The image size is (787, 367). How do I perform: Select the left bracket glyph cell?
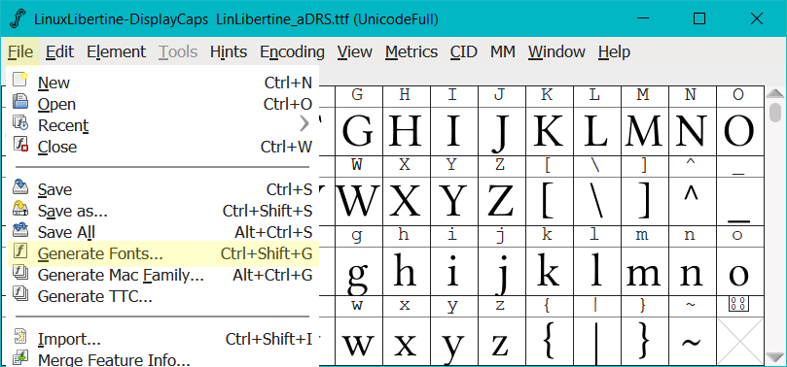549,201
